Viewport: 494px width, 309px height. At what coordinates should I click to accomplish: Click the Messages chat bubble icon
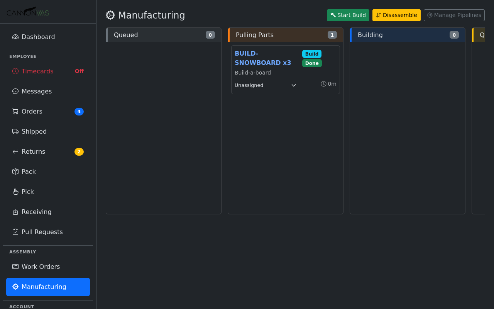click(x=15, y=91)
